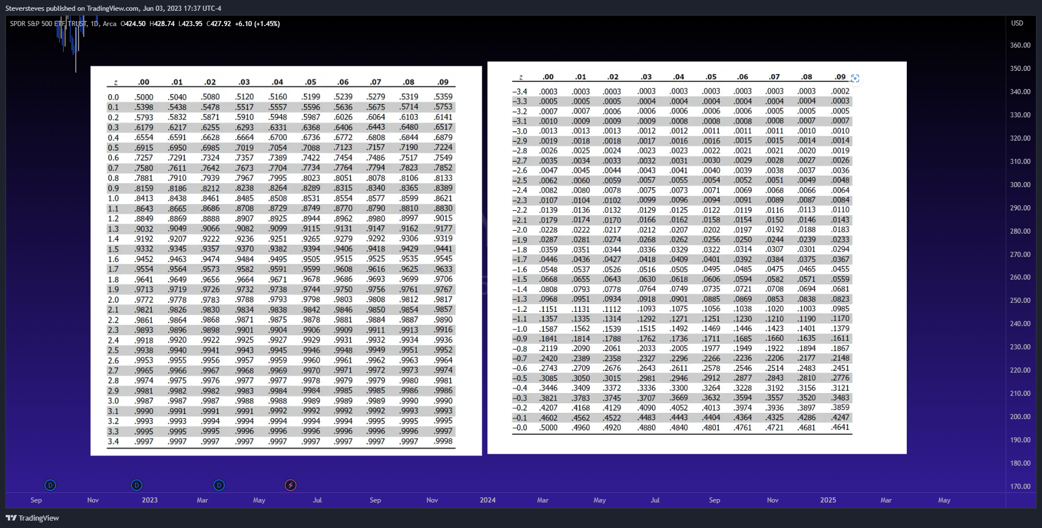Click value .9015 in the 1.2 row

click(443, 218)
